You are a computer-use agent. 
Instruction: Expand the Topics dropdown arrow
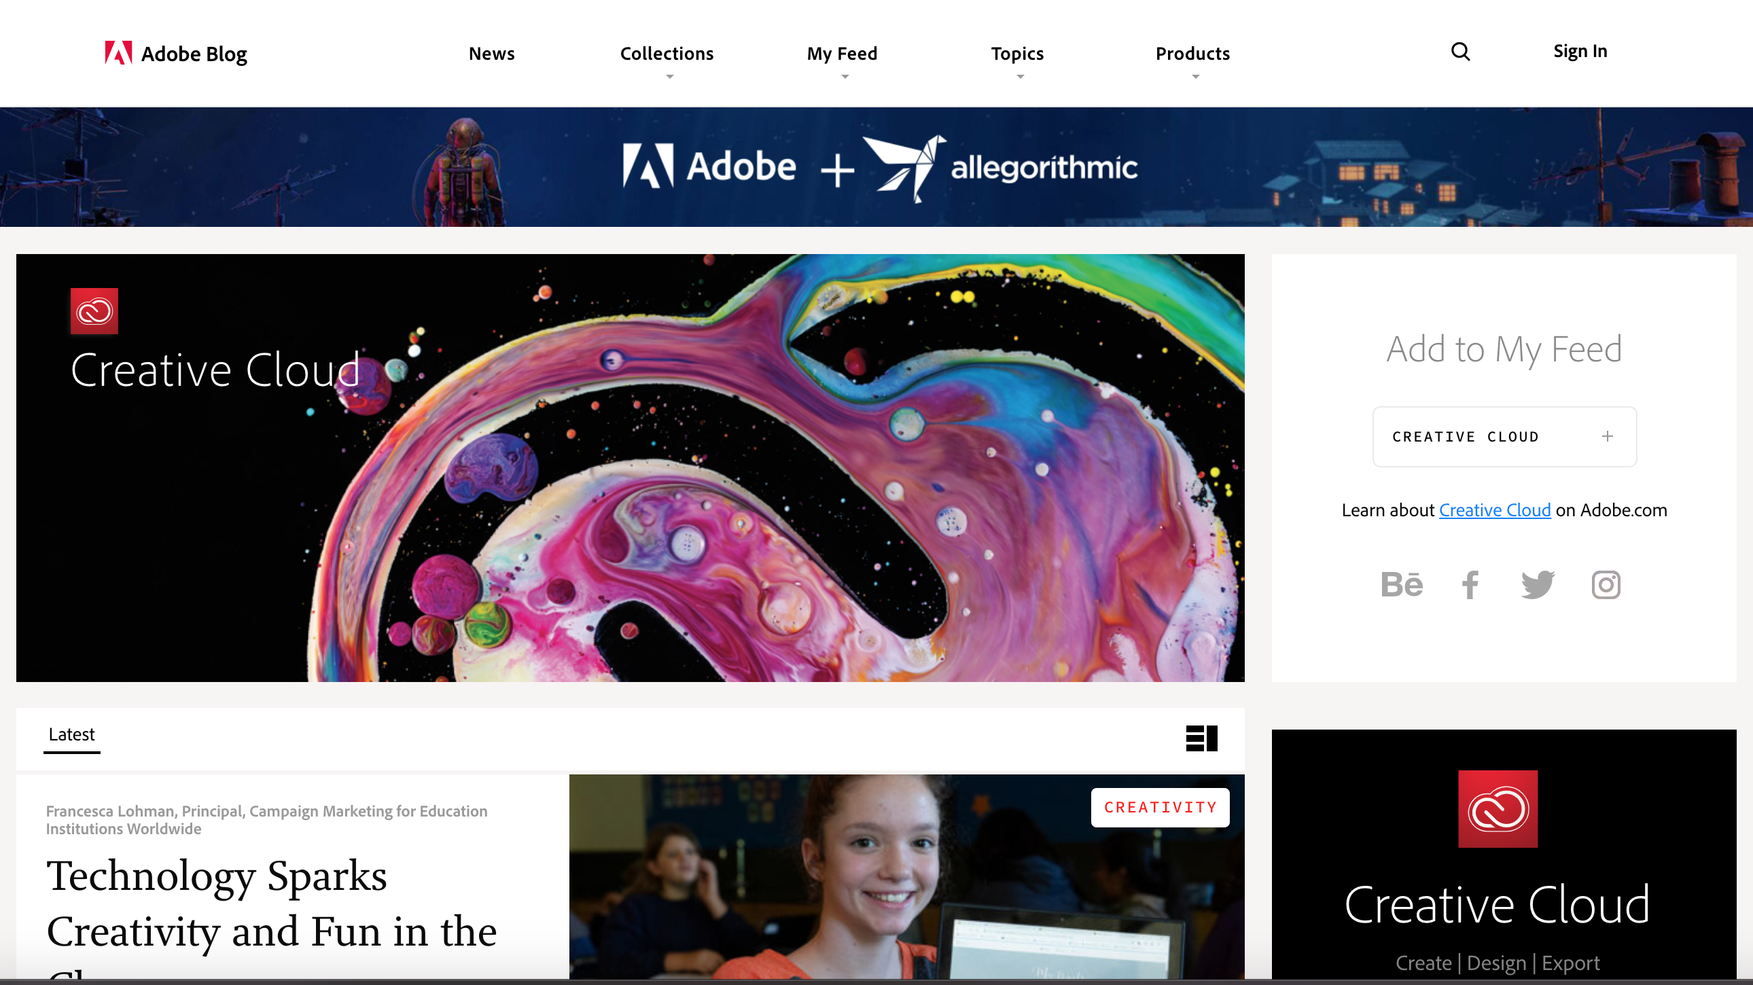1020,77
